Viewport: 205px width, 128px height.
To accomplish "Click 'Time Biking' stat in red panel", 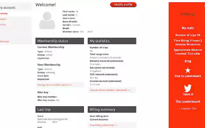I will click(x=188, y=43).
